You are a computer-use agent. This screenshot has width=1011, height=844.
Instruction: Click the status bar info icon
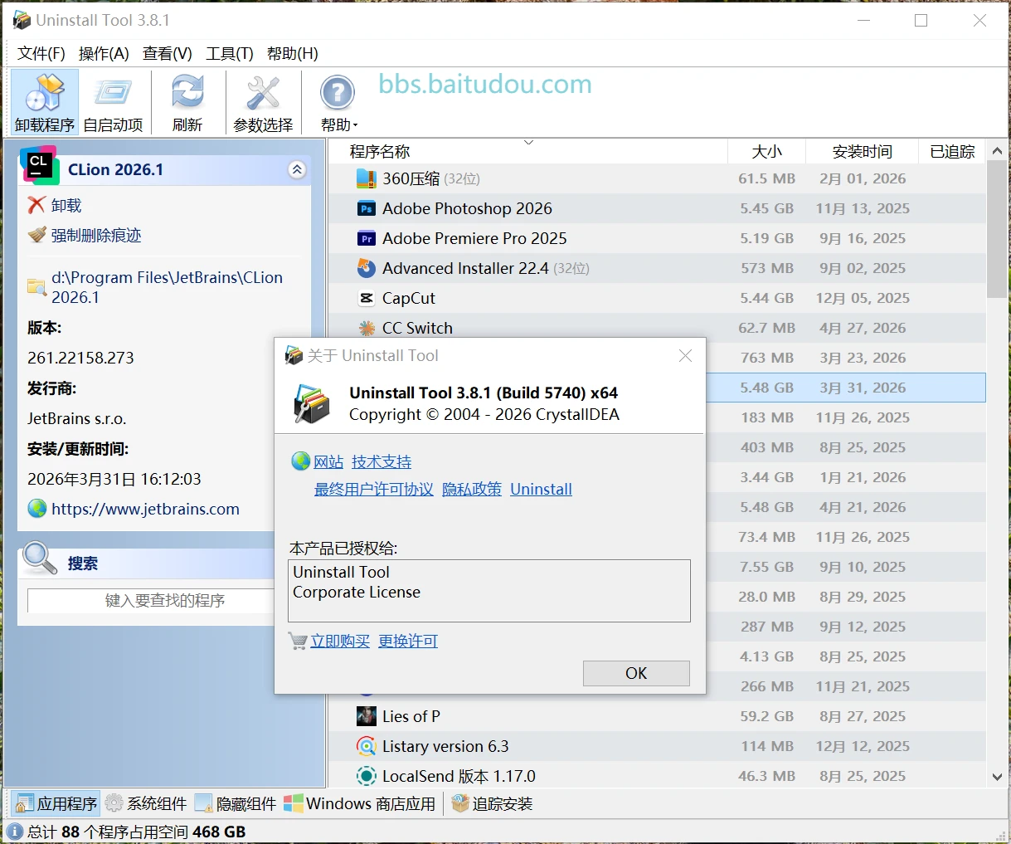click(x=15, y=832)
